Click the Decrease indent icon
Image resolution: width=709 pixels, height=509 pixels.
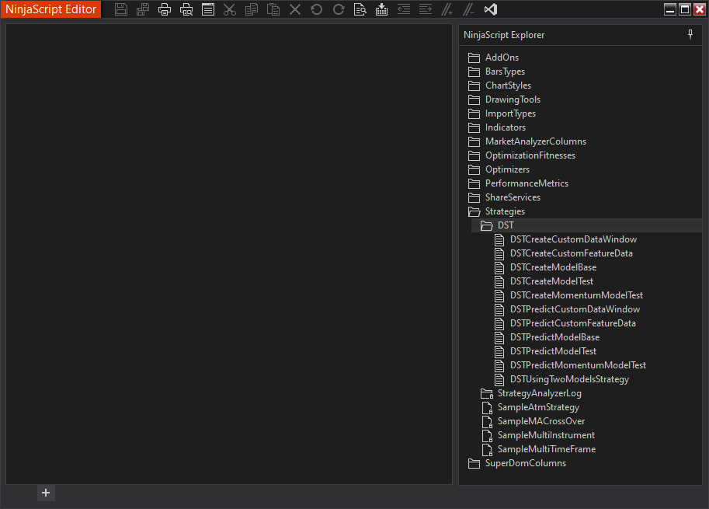point(403,9)
